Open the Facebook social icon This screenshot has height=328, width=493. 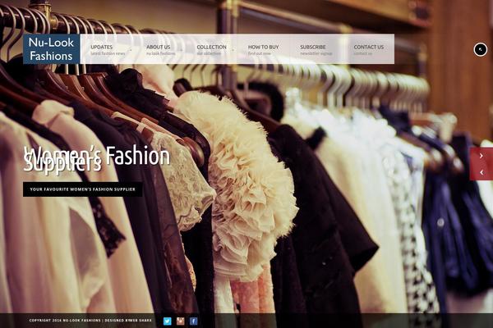pyautogui.click(x=194, y=321)
